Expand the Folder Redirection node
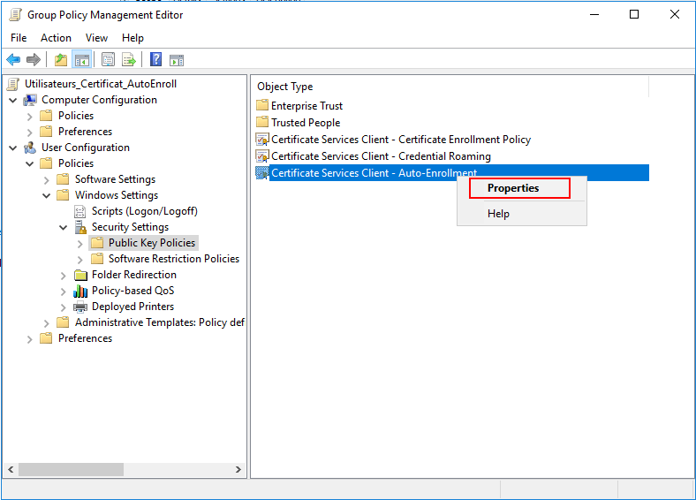 pyautogui.click(x=64, y=276)
